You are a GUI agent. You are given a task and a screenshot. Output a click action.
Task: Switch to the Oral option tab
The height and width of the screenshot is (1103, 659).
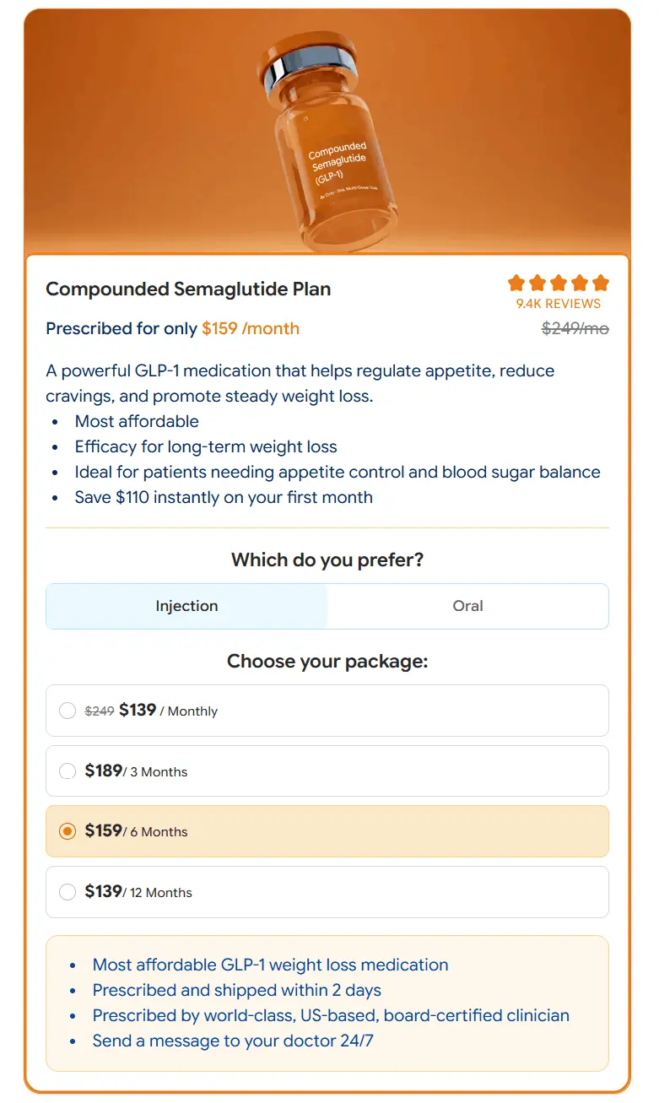point(467,606)
